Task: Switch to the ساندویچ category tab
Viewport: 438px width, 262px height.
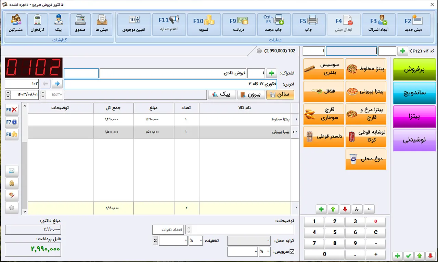Action: [414, 93]
